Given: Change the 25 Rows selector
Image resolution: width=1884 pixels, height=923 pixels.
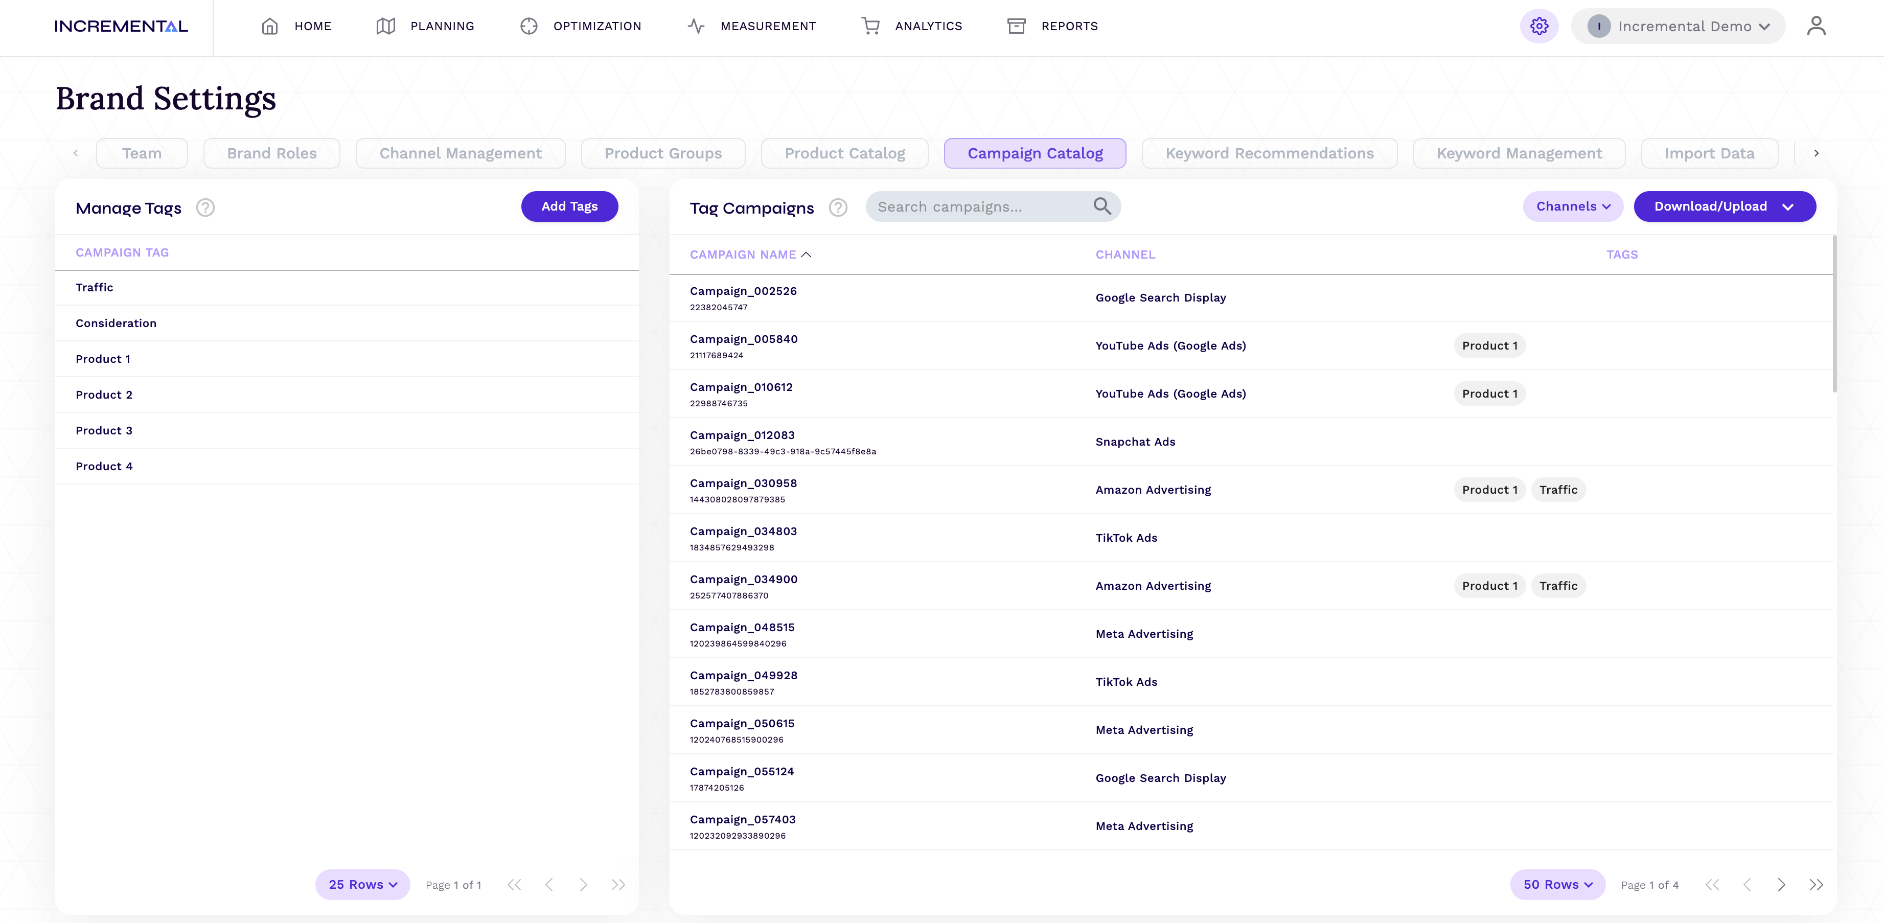Looking at the screenshot, I should point(363,885).
